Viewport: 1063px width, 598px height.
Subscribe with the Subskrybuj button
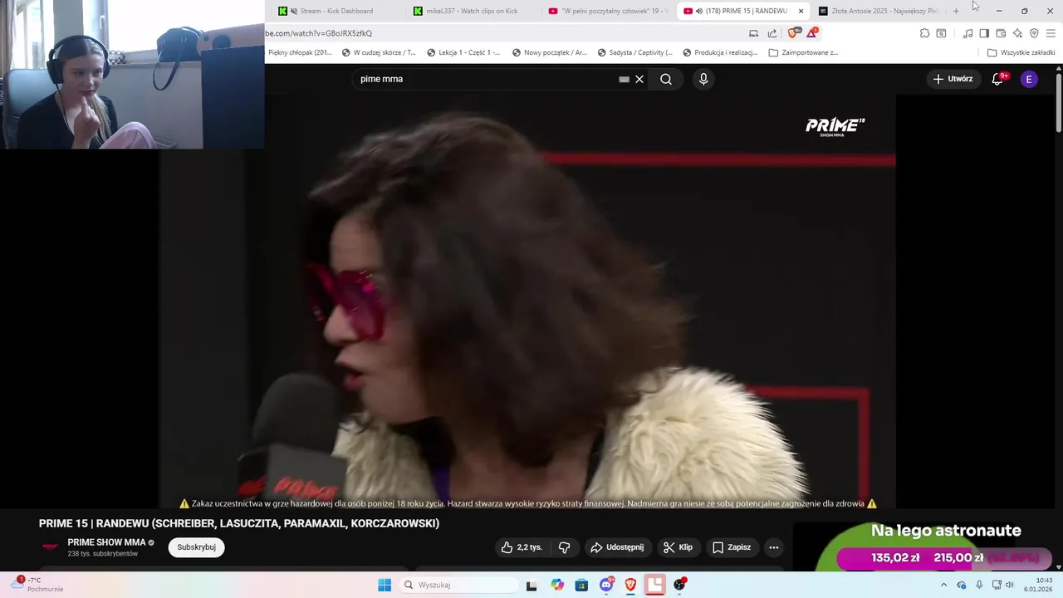(196, 547)
